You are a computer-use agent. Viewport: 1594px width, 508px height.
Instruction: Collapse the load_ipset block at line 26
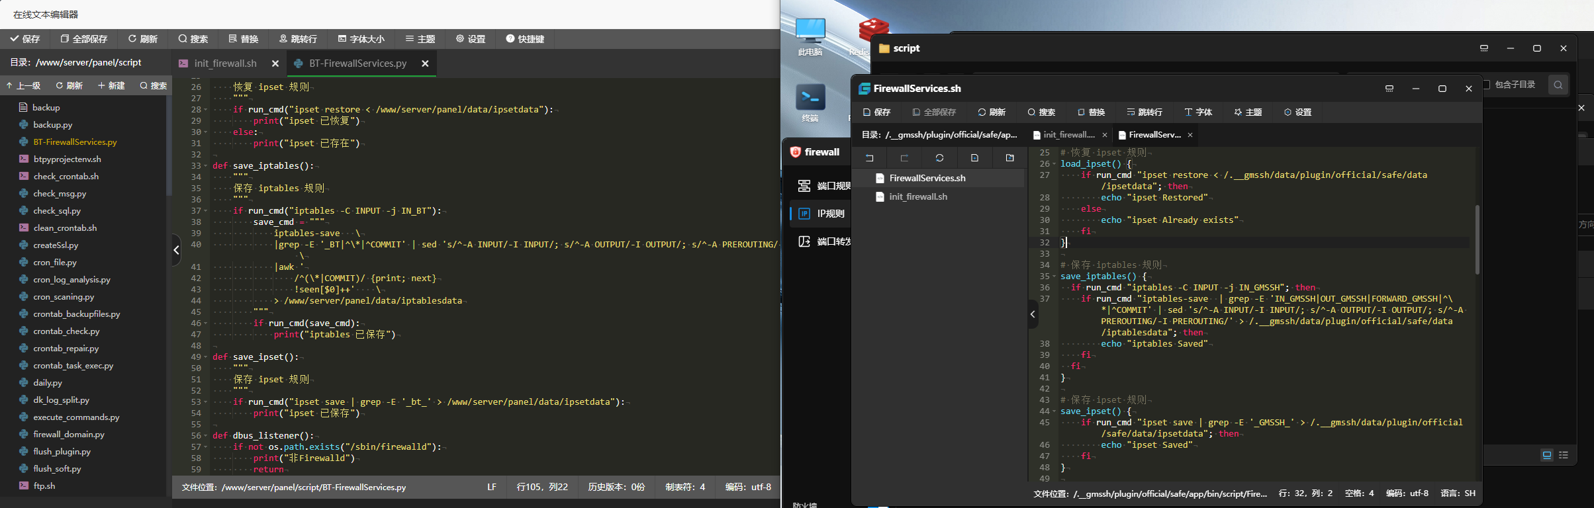[1054, 164]
